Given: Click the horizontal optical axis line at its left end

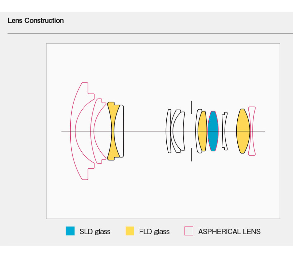Looking at the screenshot, I should tap(63, 131).
